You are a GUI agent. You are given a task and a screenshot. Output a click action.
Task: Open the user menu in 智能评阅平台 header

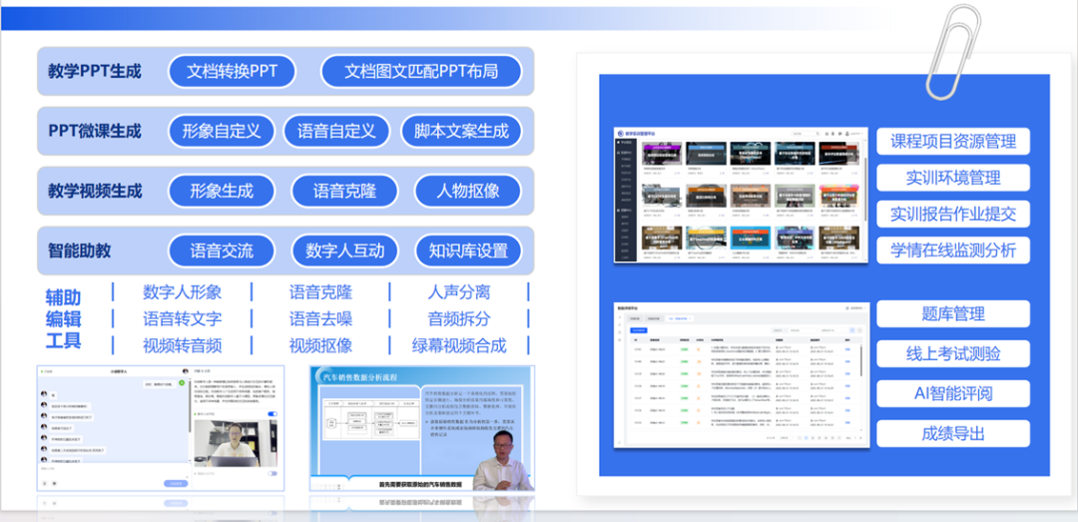[x=855, y=308]
